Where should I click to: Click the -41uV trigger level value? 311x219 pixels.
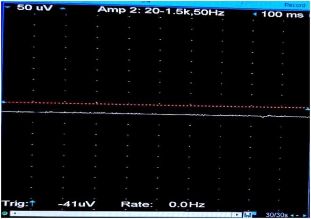(77, 204)
